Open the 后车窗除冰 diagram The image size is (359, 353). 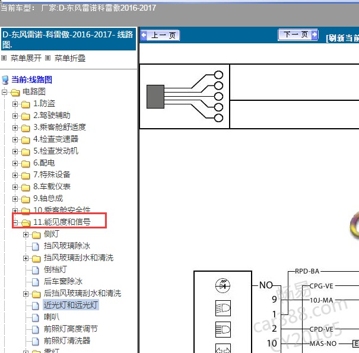click(x=63, y=282)
